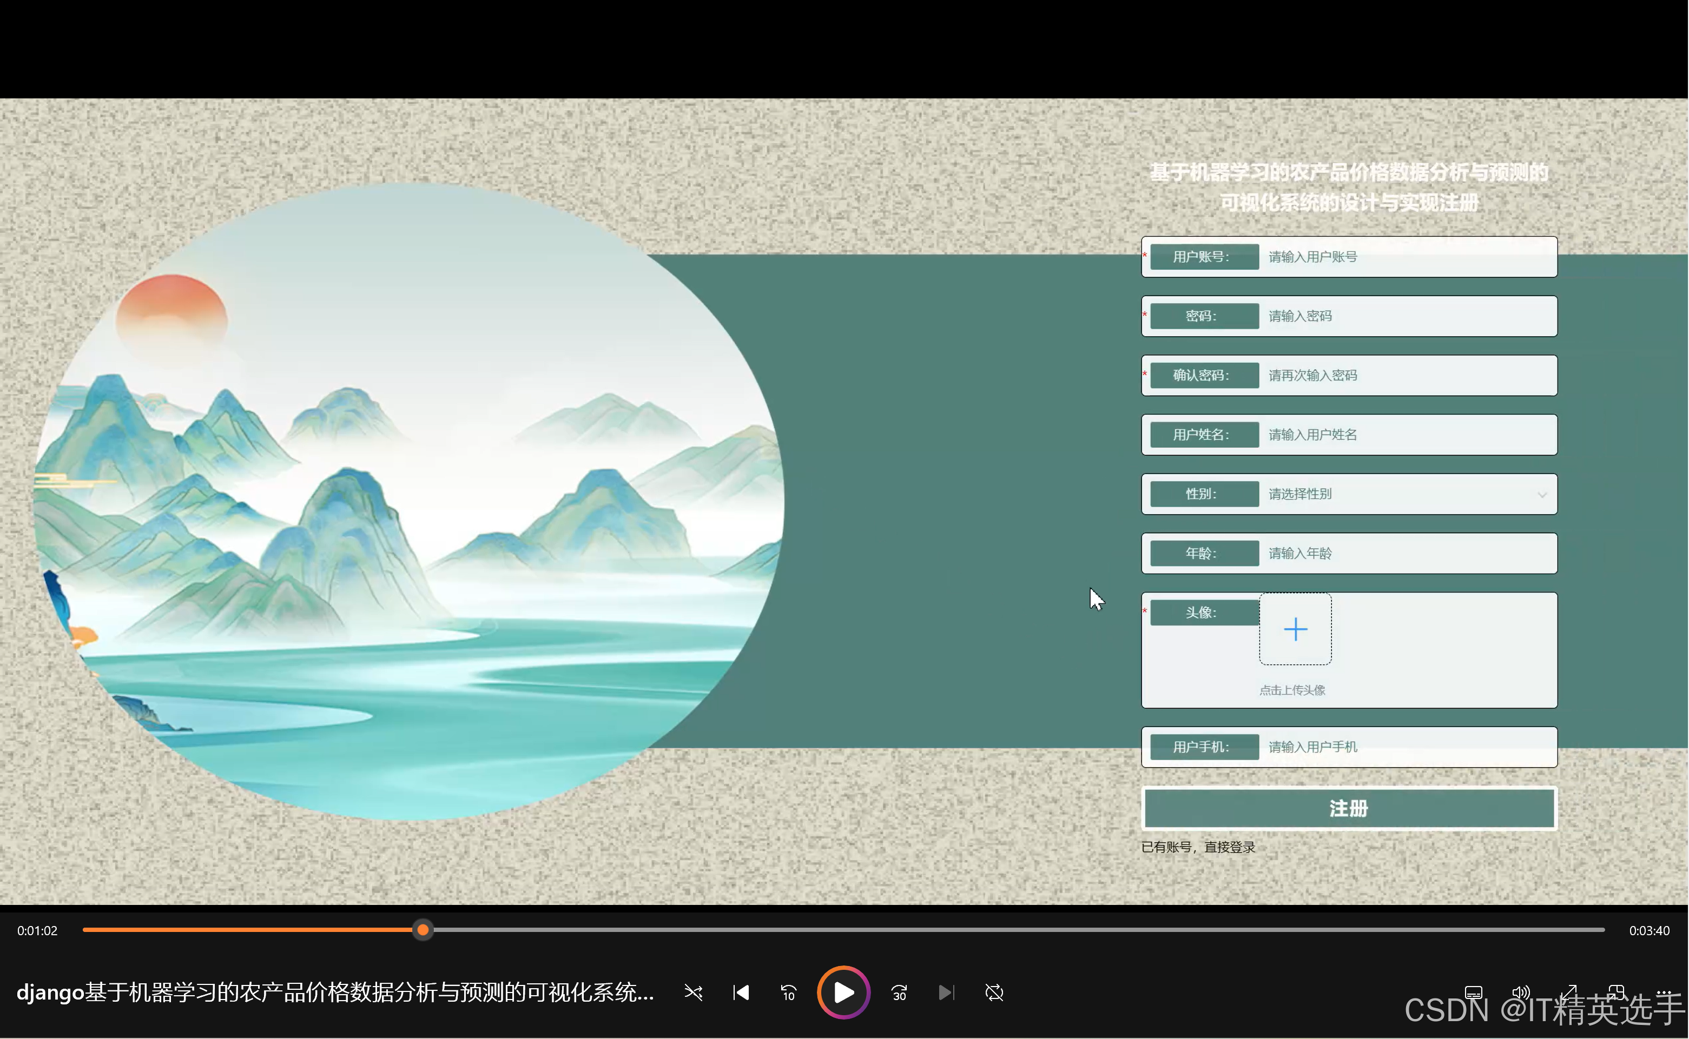Click the plus to upload avatar

[x=1295, y=629]
